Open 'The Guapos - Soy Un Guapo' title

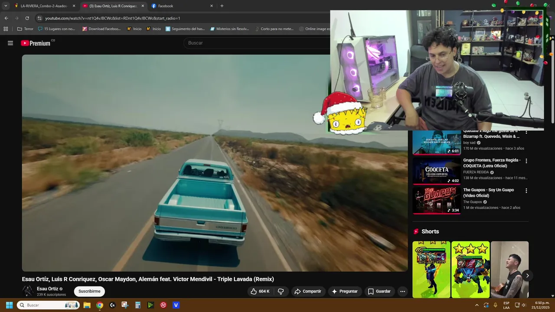[489, 193]
